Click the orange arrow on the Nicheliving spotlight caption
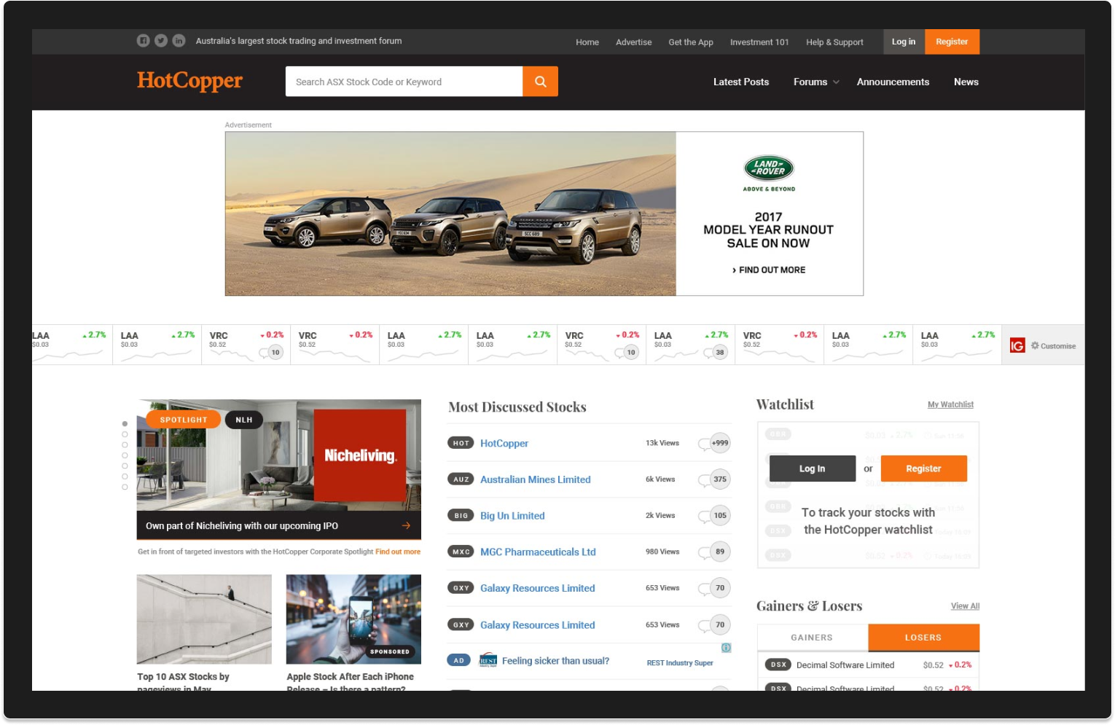Viewport: 1115px width, 725px height. point(406,525)
